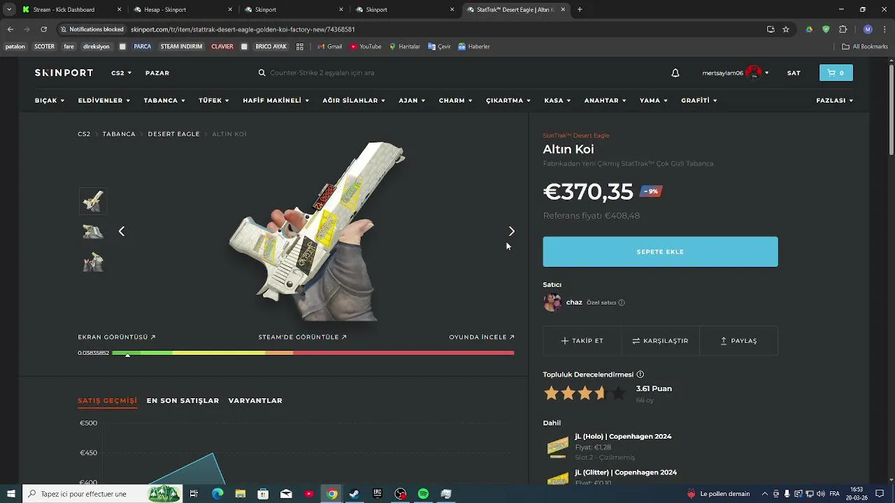The image size is (895, 503).
Task: Open the PAZAR market link
Action: [157, 73]
